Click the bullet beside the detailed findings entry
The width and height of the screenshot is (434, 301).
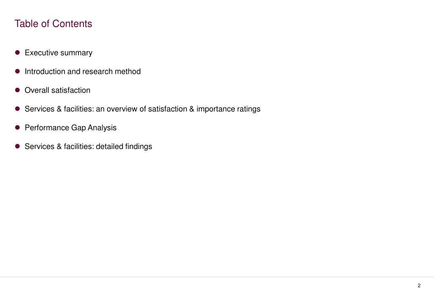pyautogui.click(x=17, y=146)
